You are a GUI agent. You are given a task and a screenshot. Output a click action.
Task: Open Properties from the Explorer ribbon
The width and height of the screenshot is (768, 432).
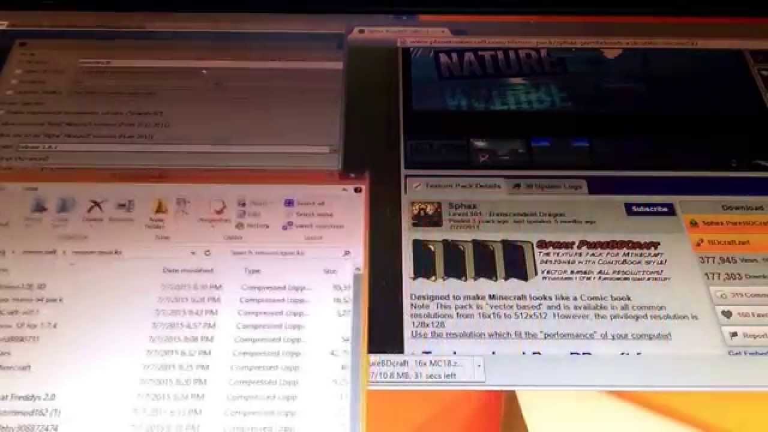pos(216,212)
